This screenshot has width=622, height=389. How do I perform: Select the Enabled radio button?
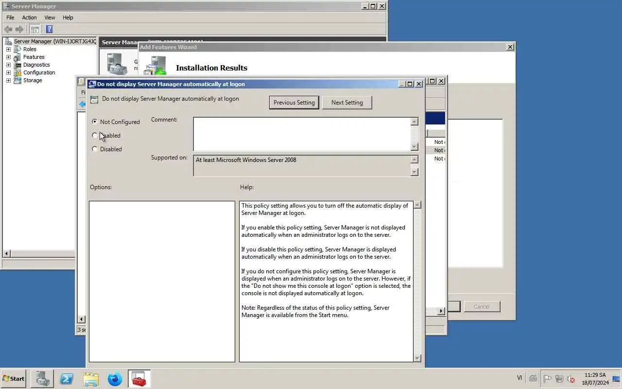[94, 135]
